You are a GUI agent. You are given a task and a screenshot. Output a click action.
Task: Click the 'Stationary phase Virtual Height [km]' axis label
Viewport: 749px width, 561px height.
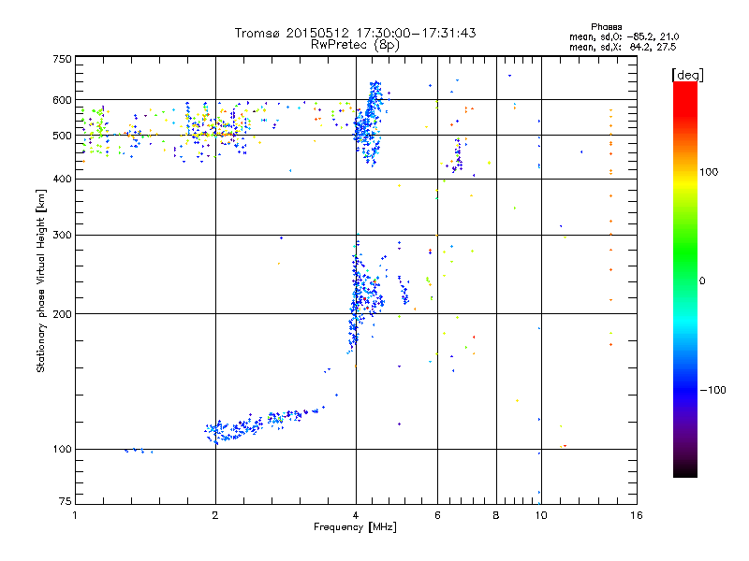(41, 280)
